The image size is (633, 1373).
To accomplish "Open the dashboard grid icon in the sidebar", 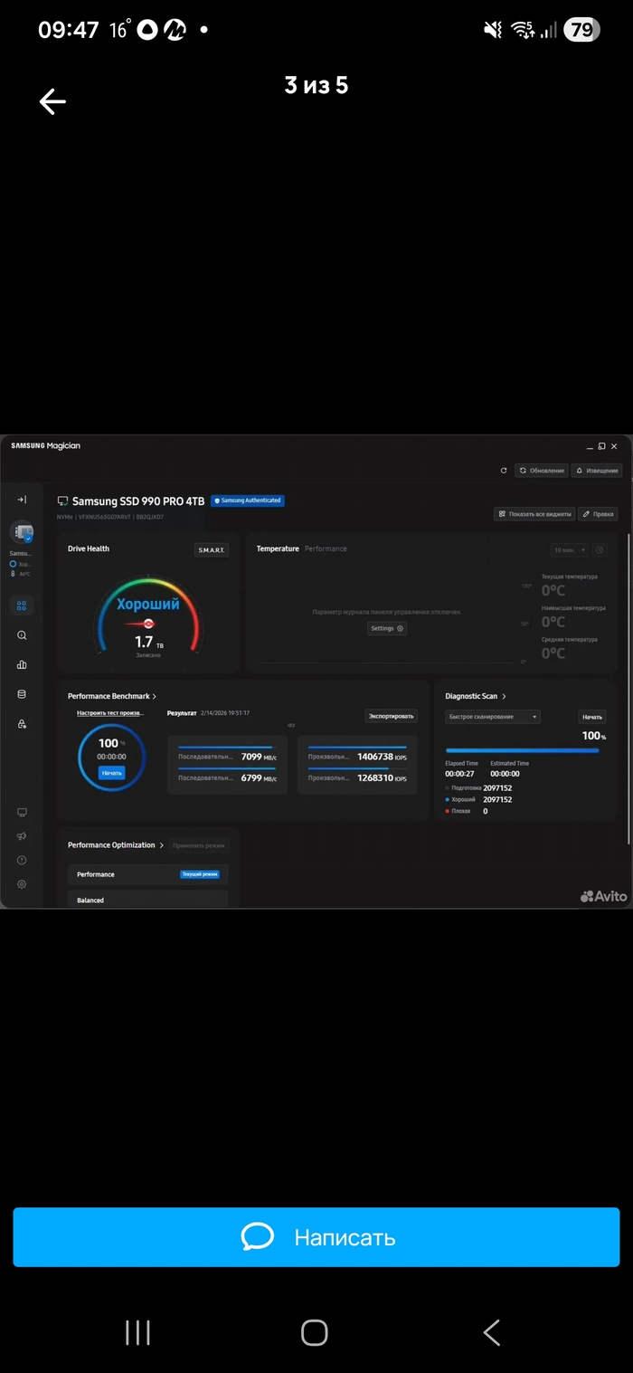I will (x=22, y=605).
